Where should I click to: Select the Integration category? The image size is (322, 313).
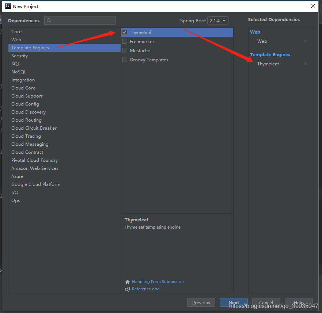[x=64, y=80]
